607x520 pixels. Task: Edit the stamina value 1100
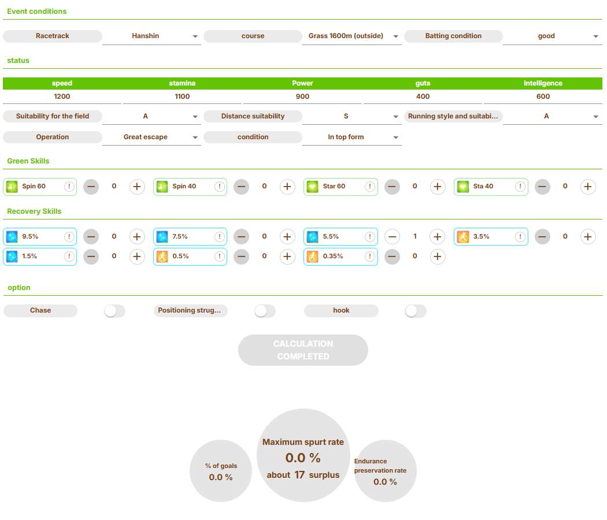[182, 96]
